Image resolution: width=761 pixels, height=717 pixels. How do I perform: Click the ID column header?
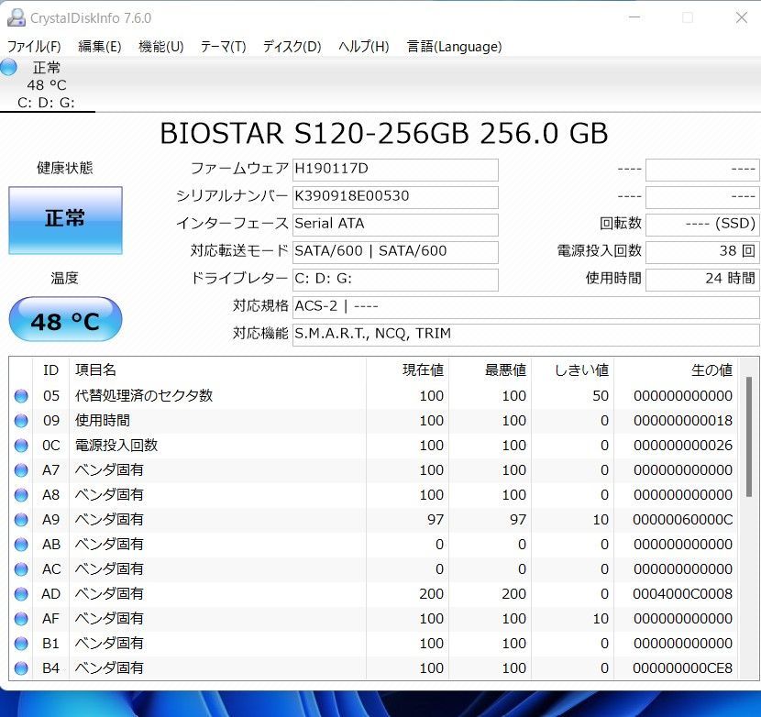point(51,370)
